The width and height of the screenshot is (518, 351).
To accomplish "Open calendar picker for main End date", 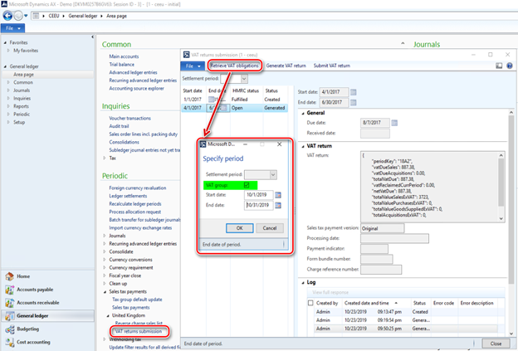I will (353, 102).
